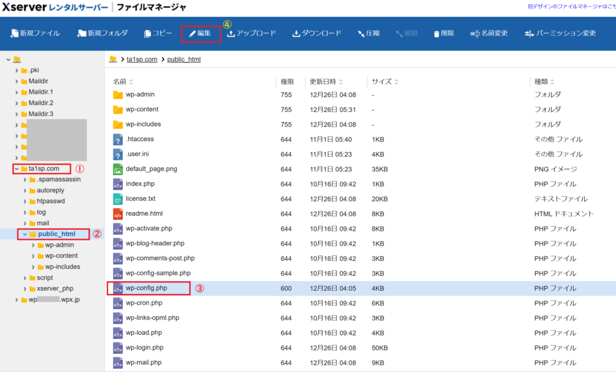
Task: Select the public_html folder in the tree
Action: (x=57, y=234)
